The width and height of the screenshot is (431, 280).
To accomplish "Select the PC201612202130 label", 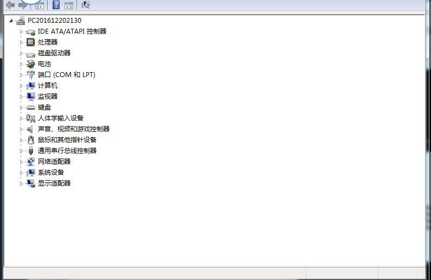I will click(x=54, y=21).
